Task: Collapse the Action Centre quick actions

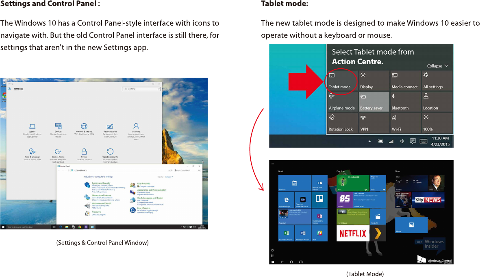Action: coord(438,66)
